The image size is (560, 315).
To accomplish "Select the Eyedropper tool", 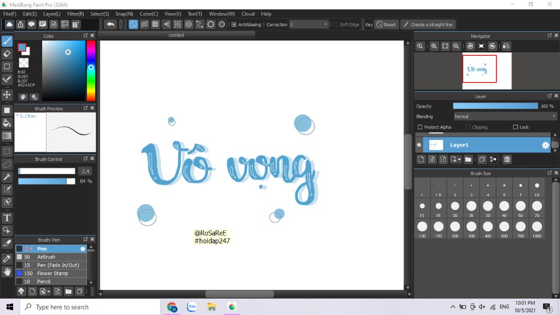I will pyautogui.click(x=7, y=259).
